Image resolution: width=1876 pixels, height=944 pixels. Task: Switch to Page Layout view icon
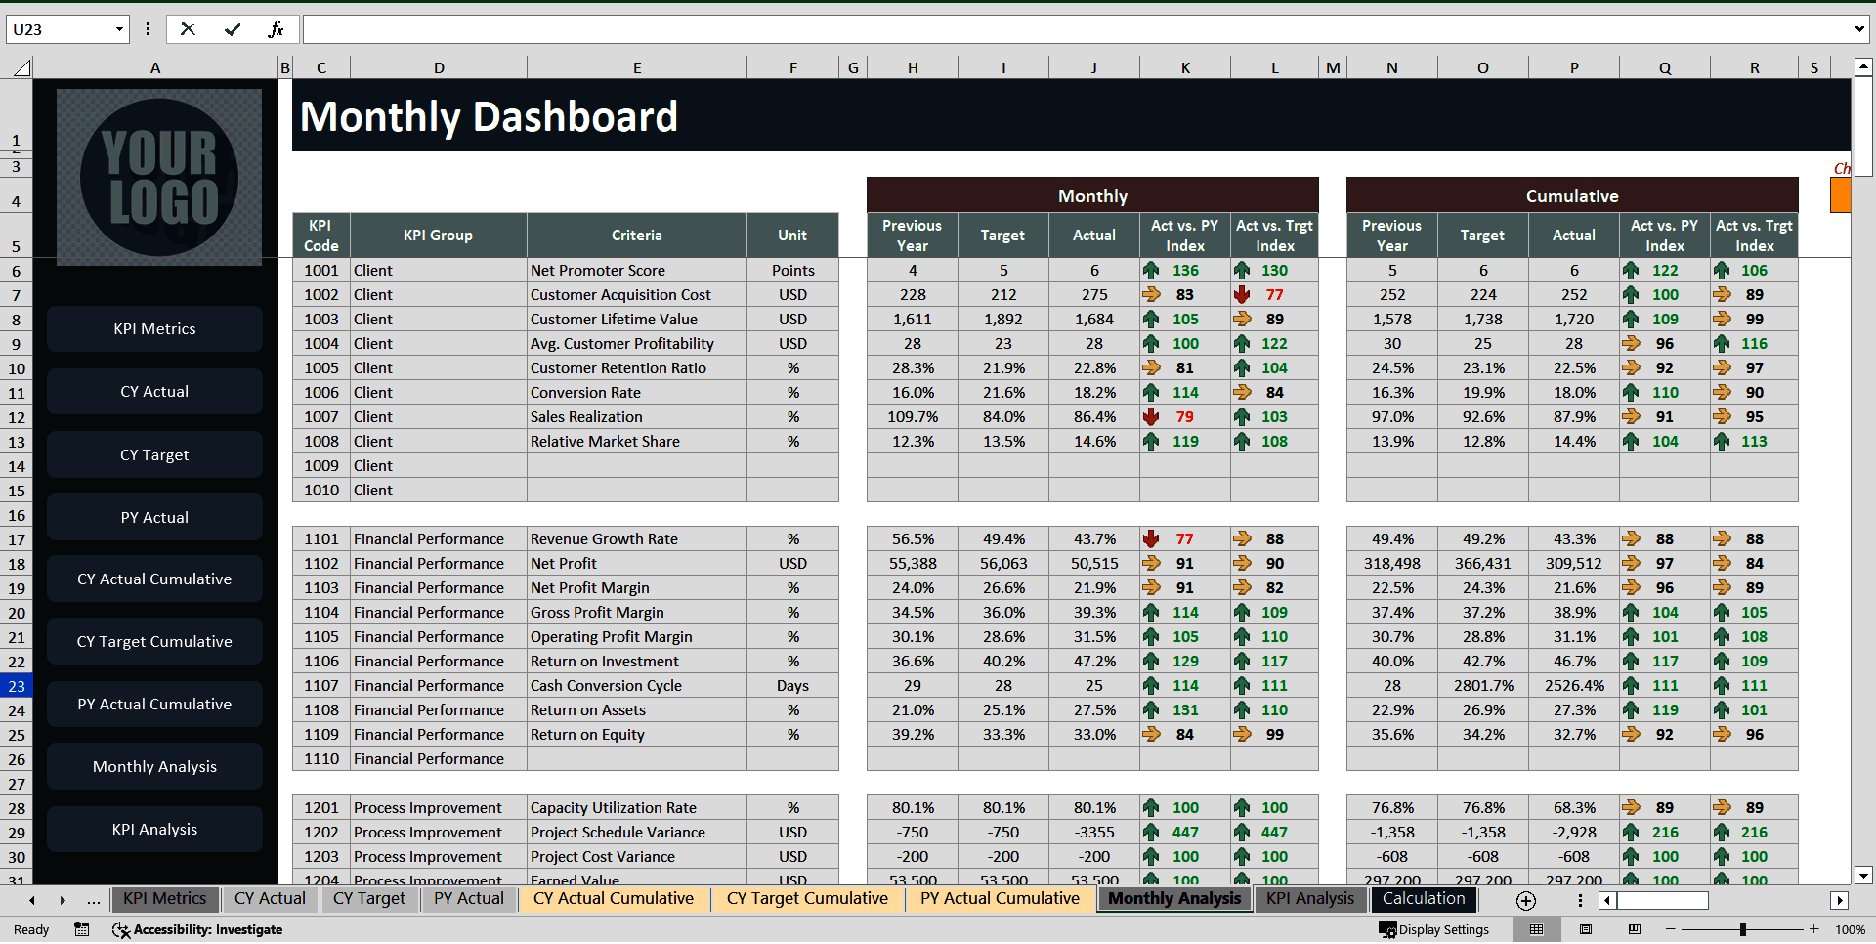click(x=1586, y=929)
